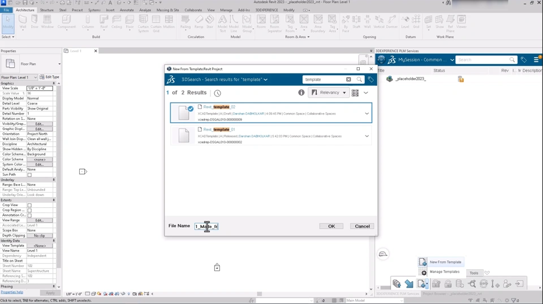Viewport: 543px width, 304px height.
Task: Switch to the Collaborate ribbon tab
Action: (193, 10)
